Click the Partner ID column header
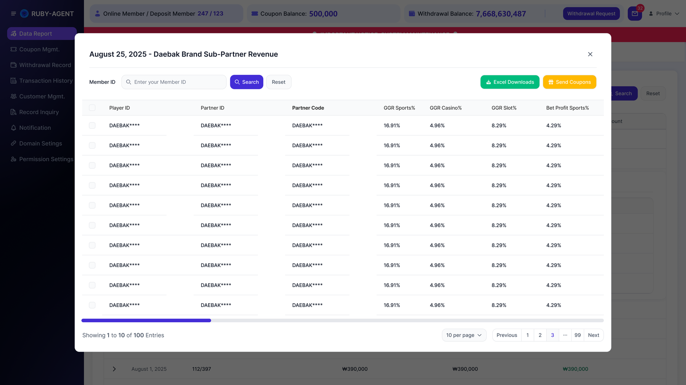The width and height of the screenshot is (686, 385). tap(212, 108)
